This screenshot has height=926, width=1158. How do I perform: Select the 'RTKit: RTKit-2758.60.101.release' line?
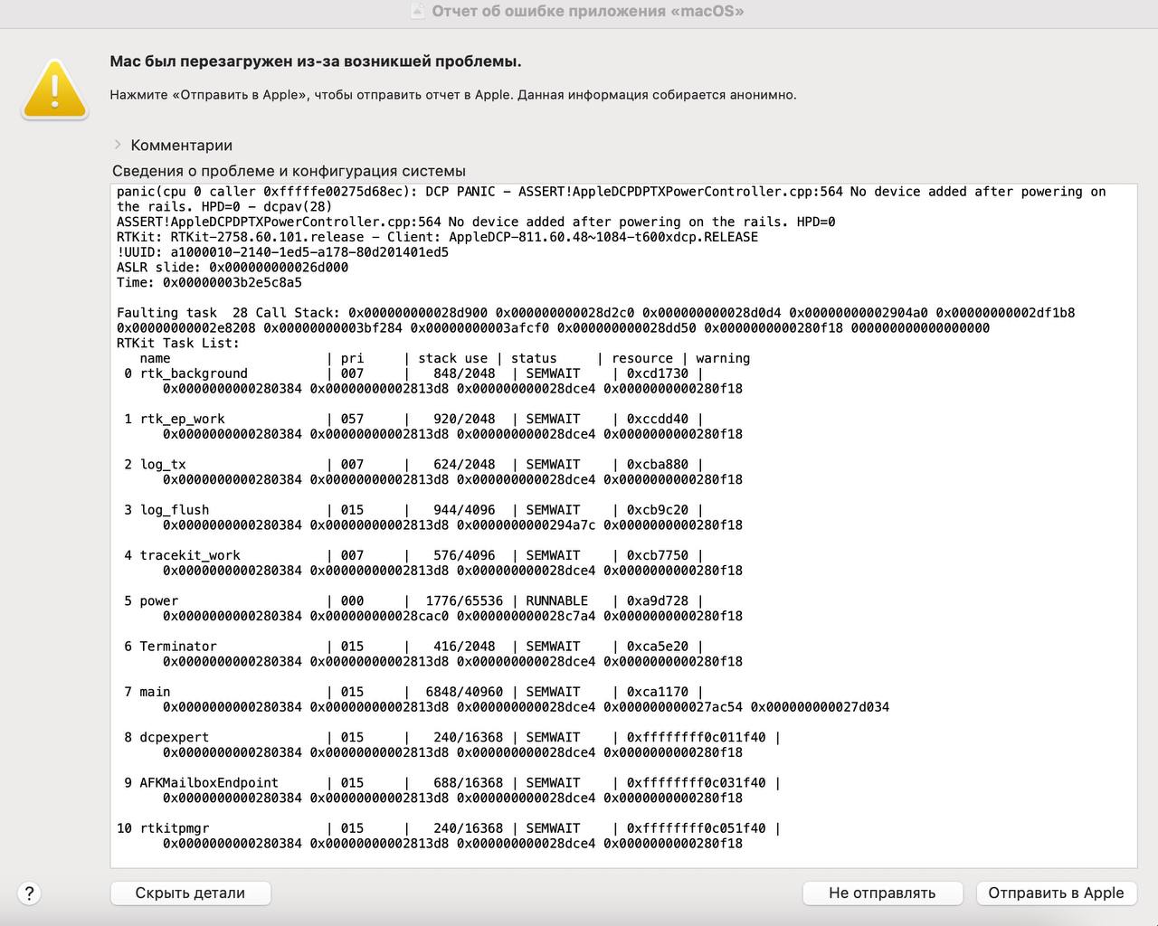(437, 237)
